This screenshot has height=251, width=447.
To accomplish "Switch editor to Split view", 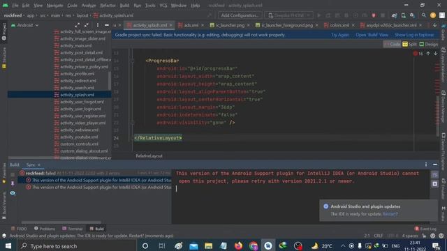I will coord(410,44).
